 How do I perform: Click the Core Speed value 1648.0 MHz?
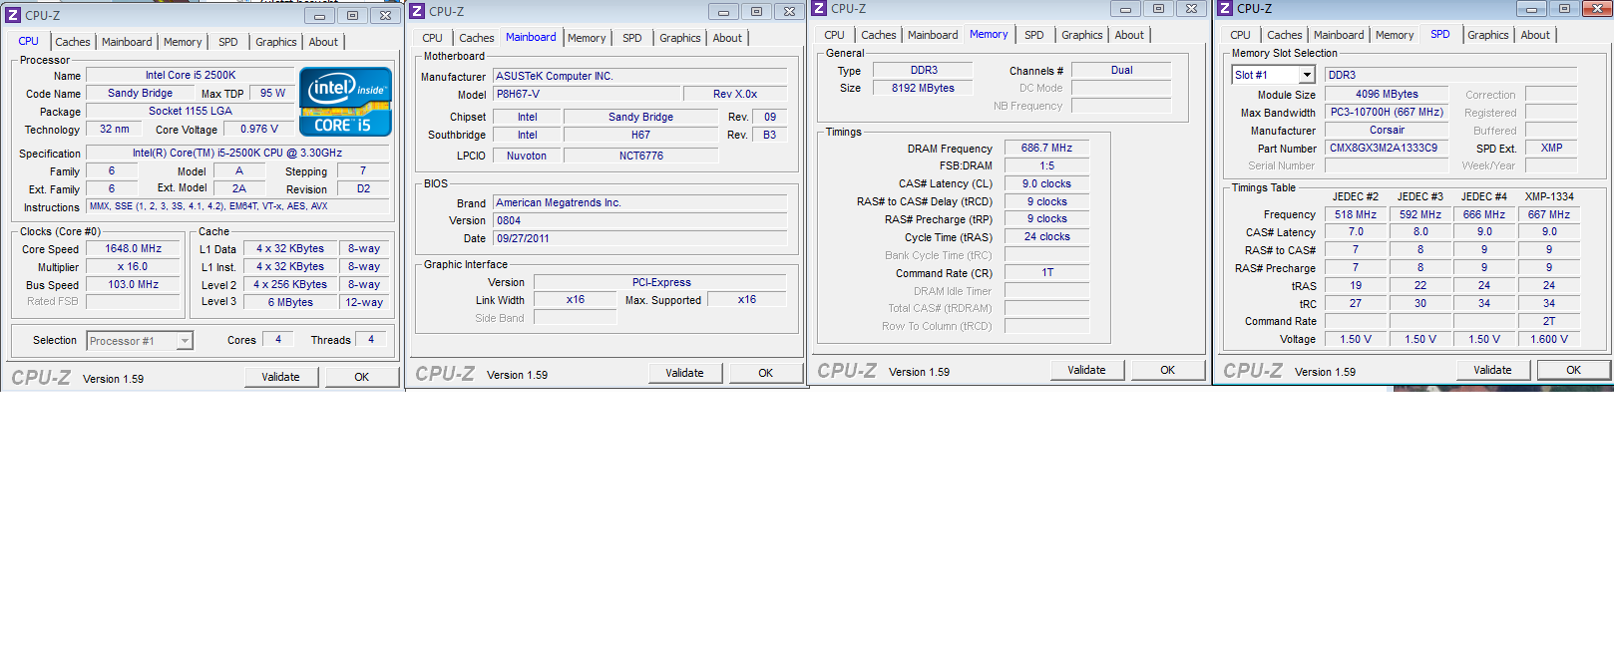pos(134,249)
